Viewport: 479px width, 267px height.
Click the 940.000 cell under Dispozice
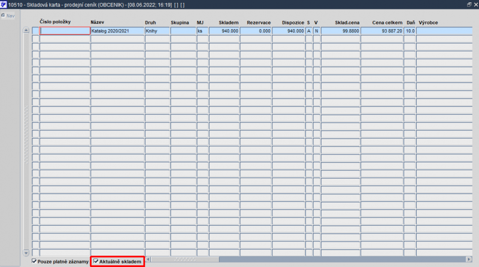[x=289, y=31]
